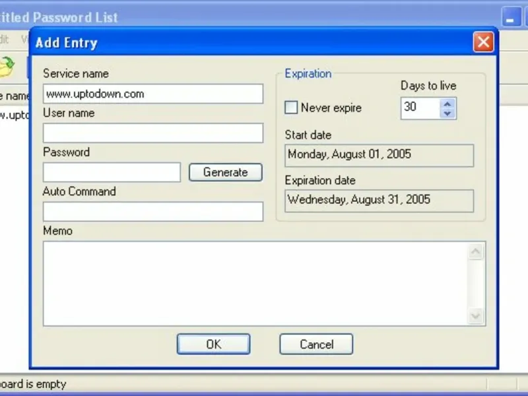Cancel the Add Entry dialog
The width and height of the screenshot is (528, 396).
click(x=316, y=344)
